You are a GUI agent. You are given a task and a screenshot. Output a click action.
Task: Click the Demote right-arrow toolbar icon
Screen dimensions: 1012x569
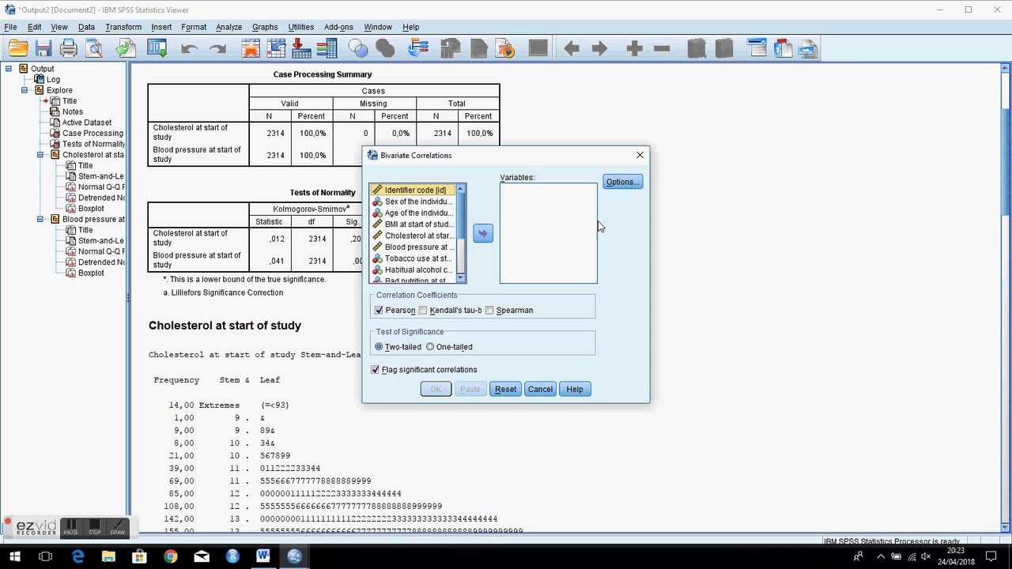[599, 49]
